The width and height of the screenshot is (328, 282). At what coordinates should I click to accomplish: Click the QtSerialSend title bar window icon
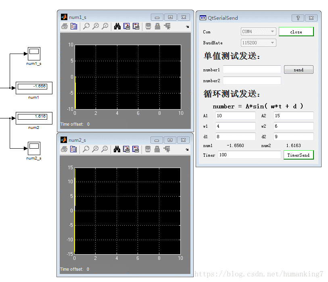point(203,18)
